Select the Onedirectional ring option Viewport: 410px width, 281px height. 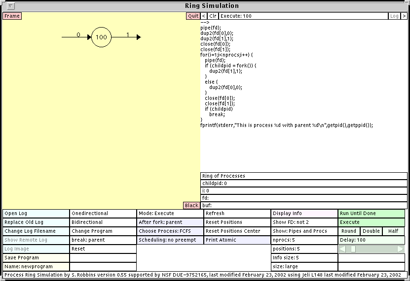(x=103, y=214)
